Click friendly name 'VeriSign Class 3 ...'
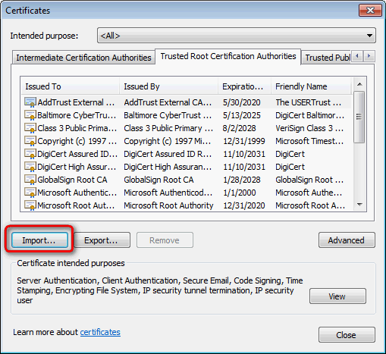Viewport: 386px width, 354px height. point(309,128)
